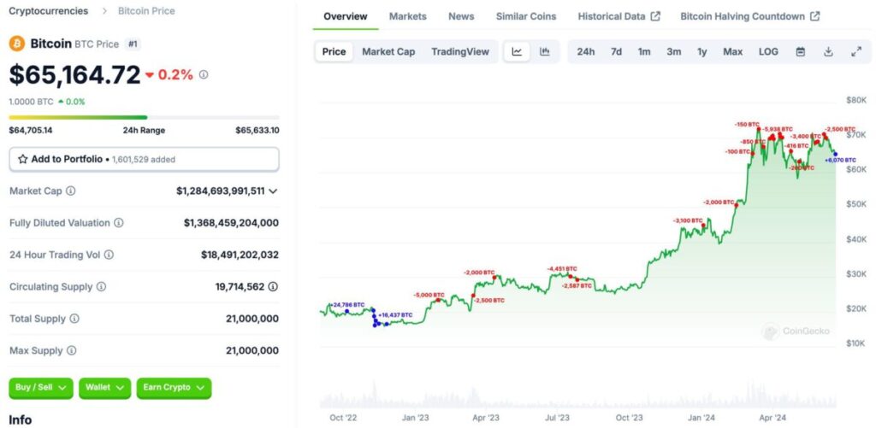Click Circulating Supply info icon
This screenshot has height=428, width=876.
pyautogui.click(x=102, y=287)
